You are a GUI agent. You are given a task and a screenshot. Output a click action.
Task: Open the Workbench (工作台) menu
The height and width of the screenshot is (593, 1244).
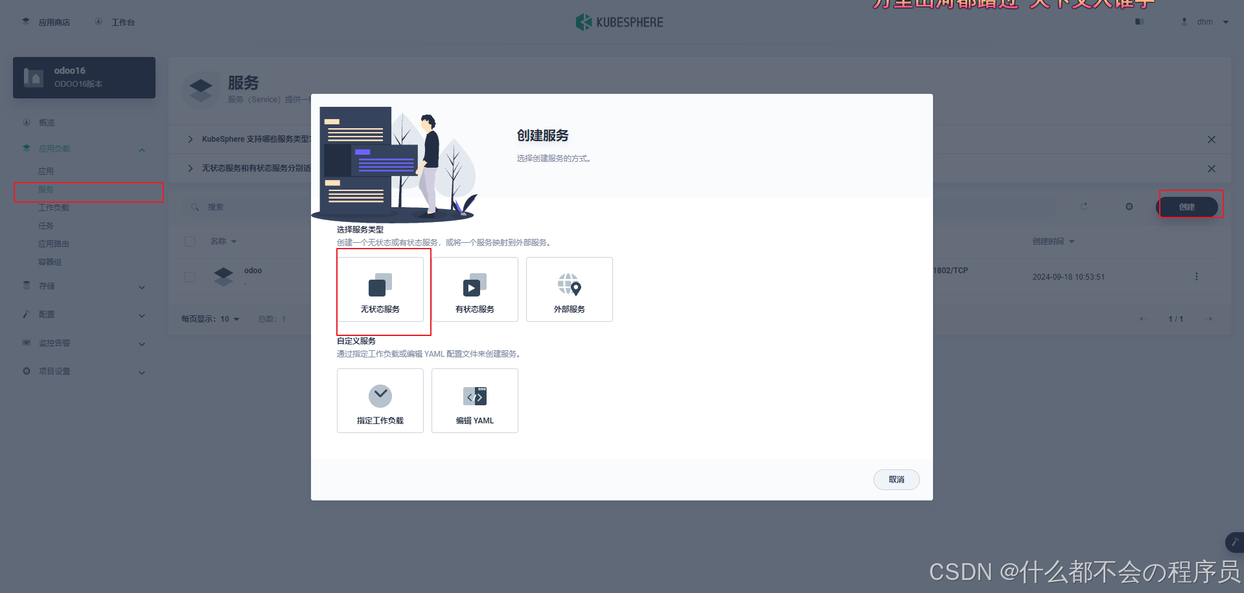coord(115,22)
